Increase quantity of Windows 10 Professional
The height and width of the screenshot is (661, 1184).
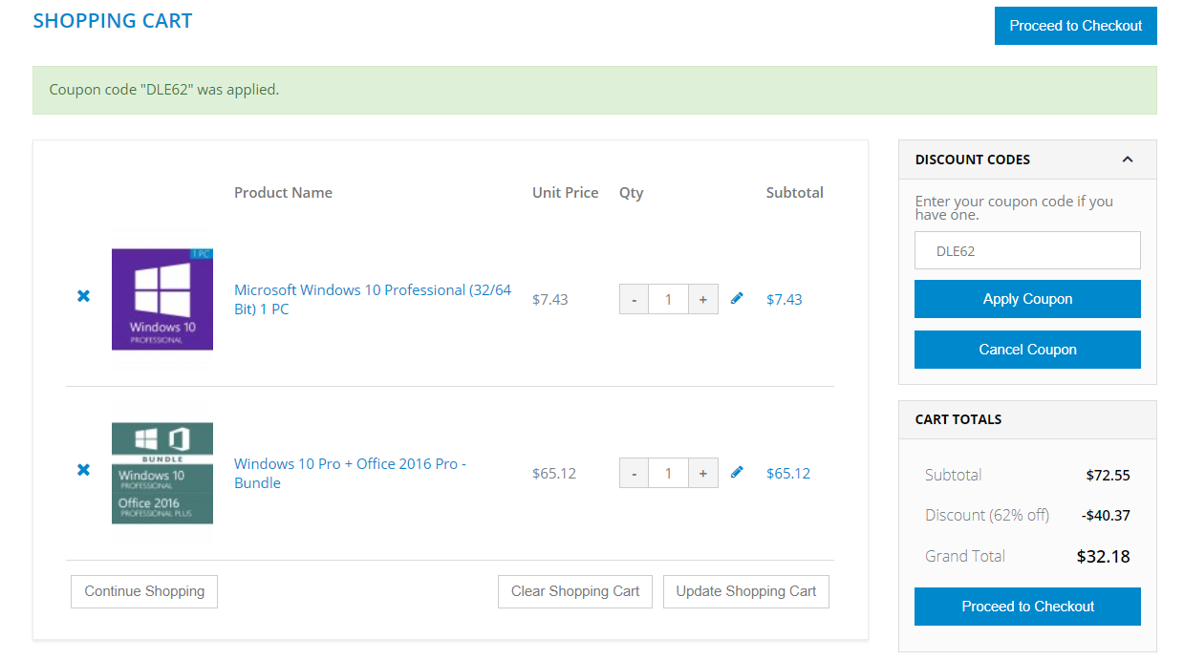tap(702, 300)
